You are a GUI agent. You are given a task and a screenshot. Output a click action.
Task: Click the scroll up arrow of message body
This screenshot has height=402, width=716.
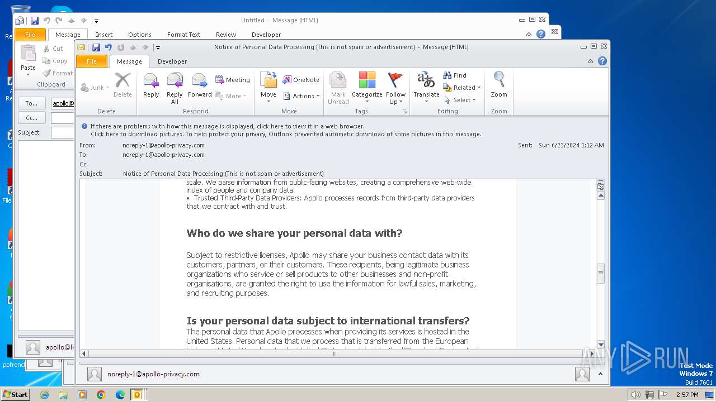(601, 195)
